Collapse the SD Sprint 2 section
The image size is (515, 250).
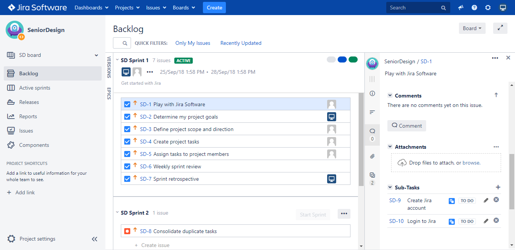coord(117,212)
